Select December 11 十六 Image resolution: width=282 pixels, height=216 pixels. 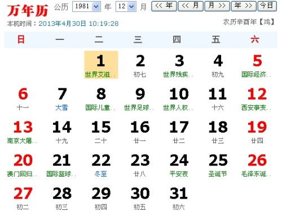pyautogui.click(x=218, y=99)
